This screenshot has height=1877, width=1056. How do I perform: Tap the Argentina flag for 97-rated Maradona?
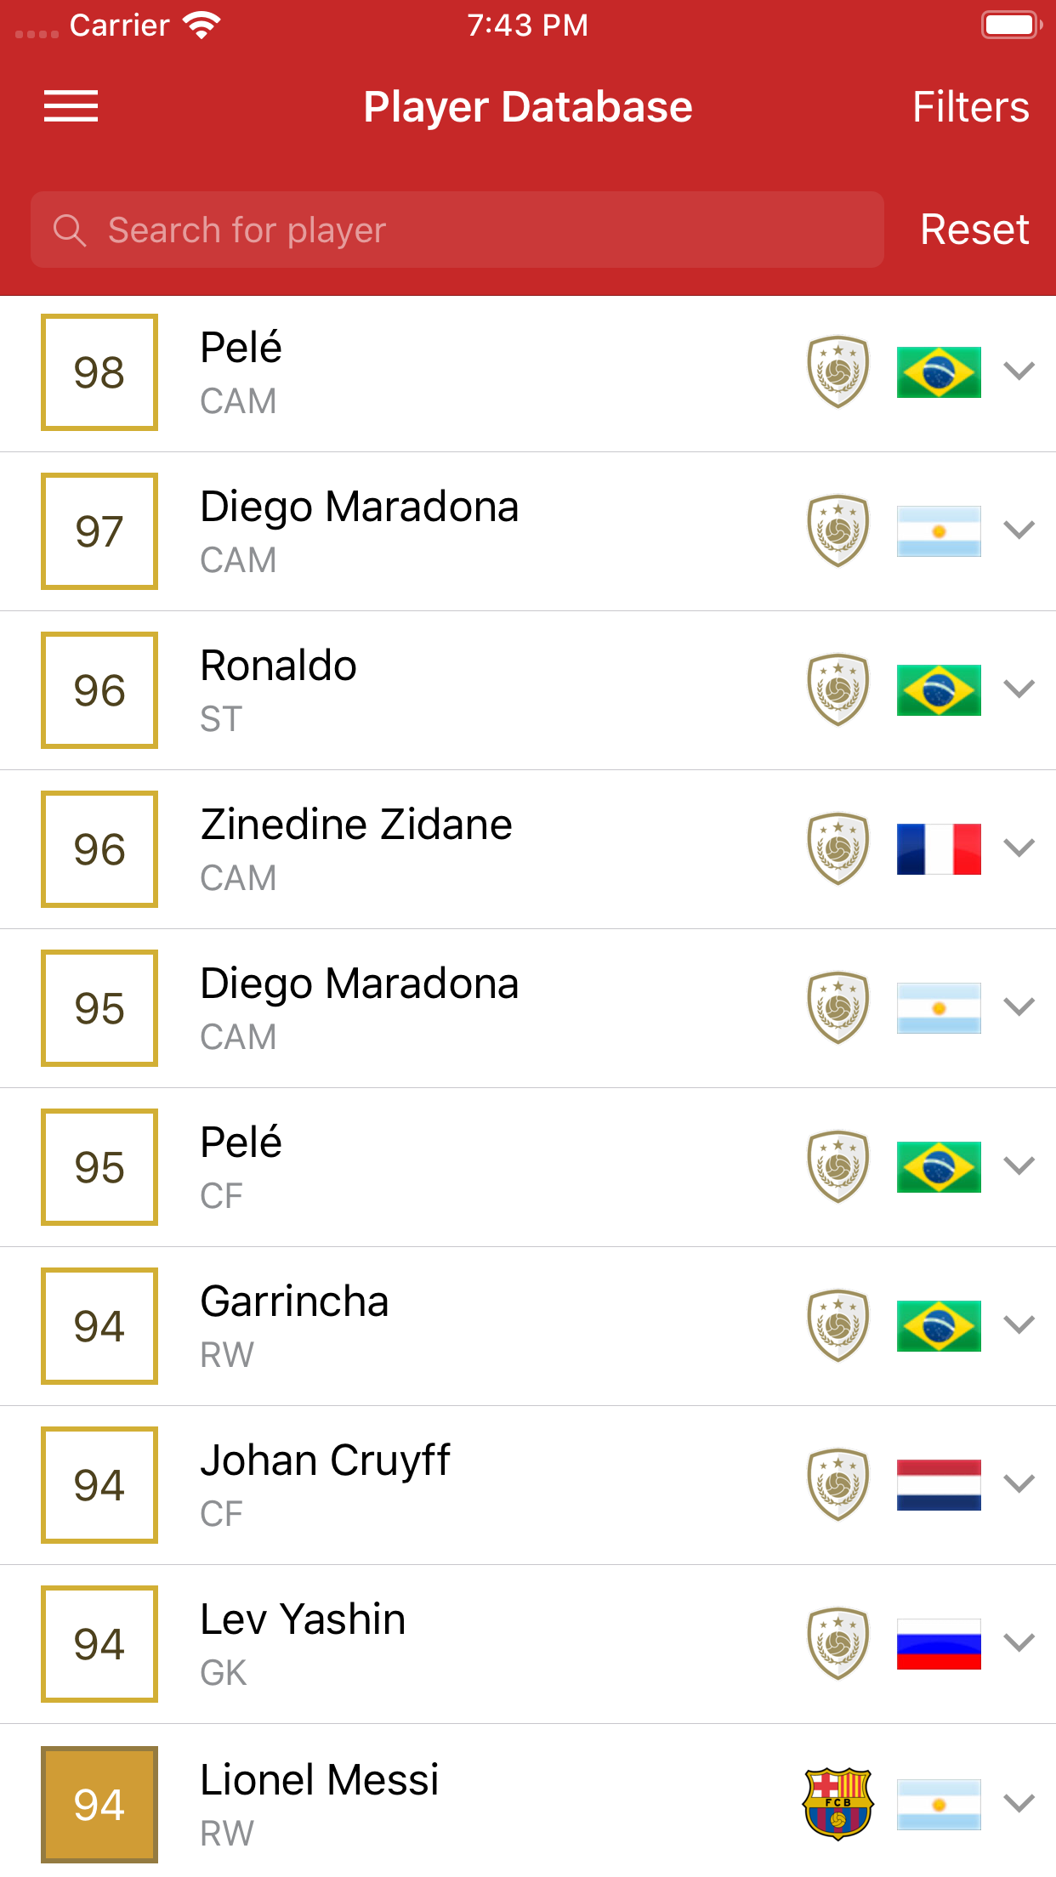pyautogui.click(x=939, y=530)
